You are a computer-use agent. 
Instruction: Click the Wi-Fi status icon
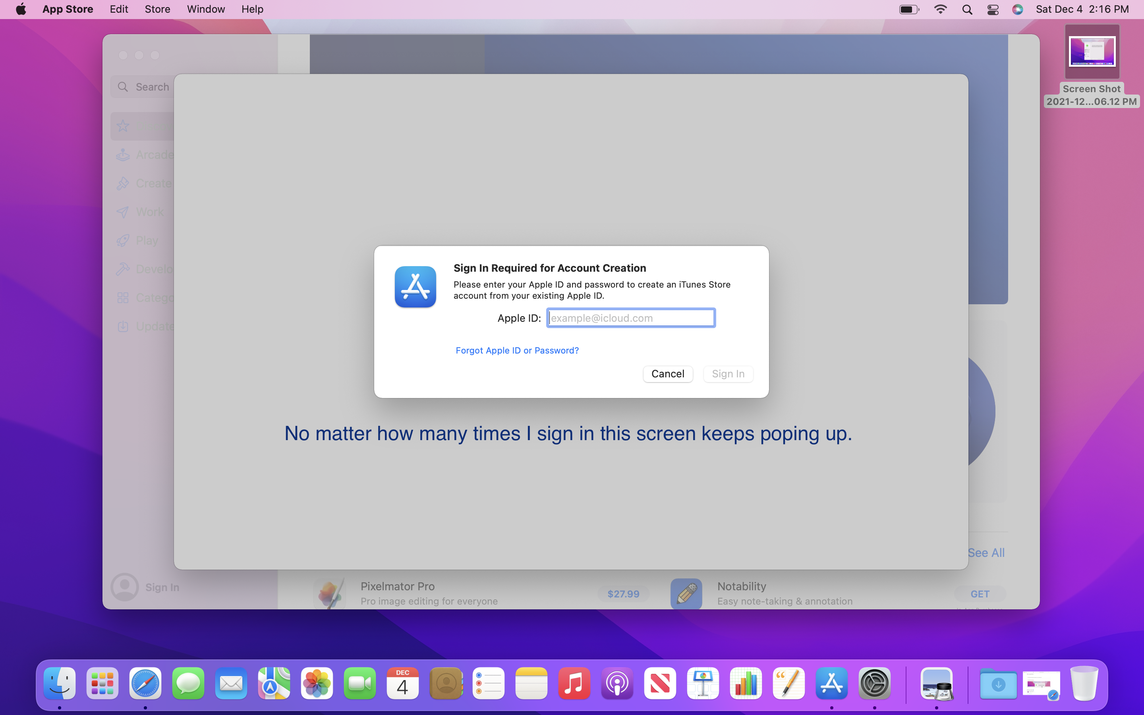tap(940, 10)
